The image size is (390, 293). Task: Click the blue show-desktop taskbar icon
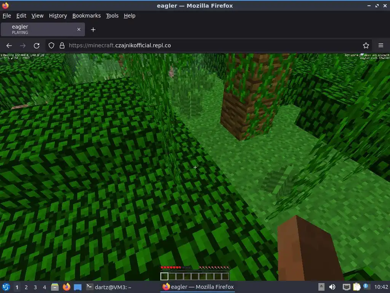(x=78, y=287)
